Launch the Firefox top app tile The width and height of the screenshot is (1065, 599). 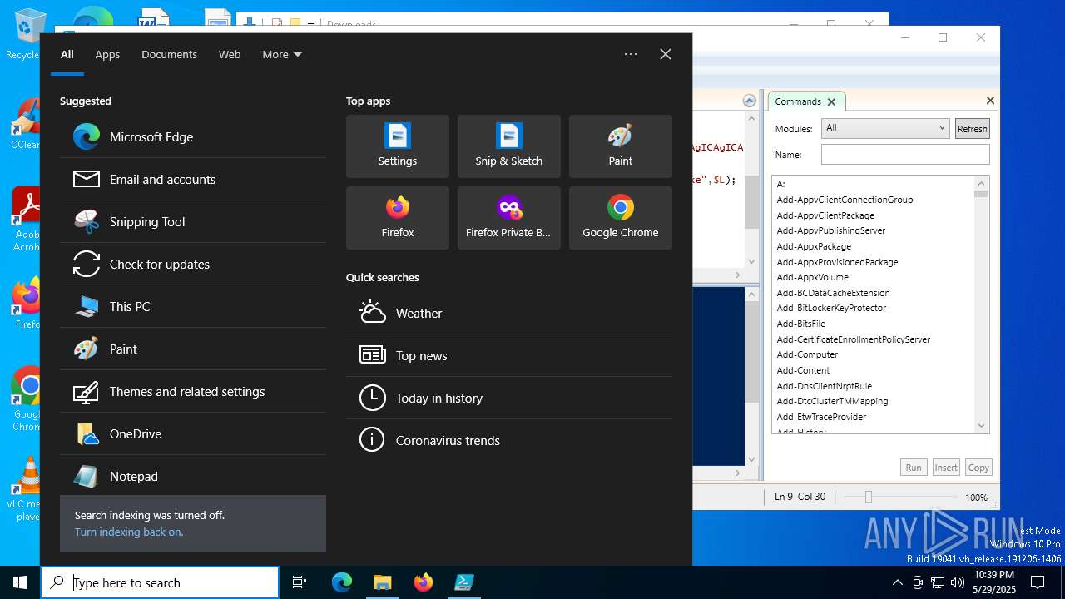[398, 218]
